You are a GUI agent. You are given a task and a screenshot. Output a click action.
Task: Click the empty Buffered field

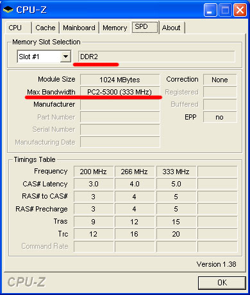(220, 105)
